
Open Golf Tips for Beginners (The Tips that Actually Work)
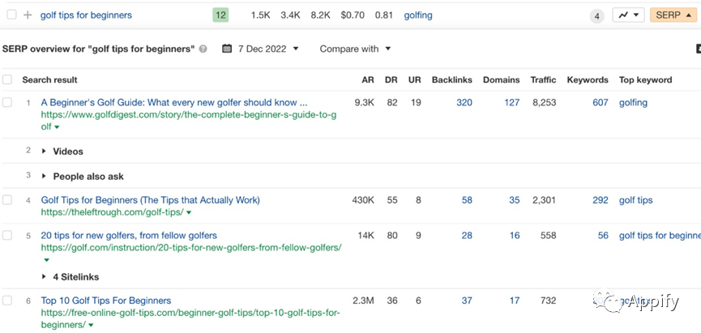(x=150, y=200)
